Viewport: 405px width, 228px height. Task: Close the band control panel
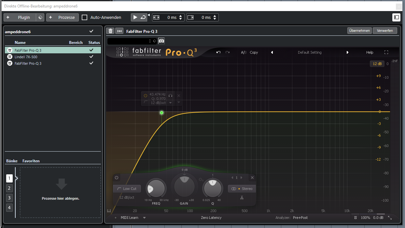click(252, 178)
